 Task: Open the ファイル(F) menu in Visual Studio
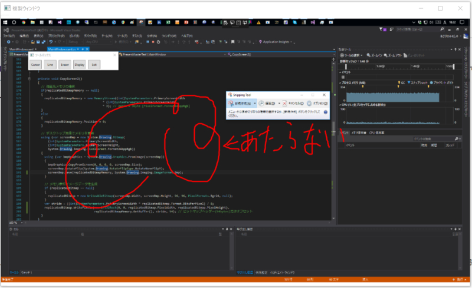9,36
